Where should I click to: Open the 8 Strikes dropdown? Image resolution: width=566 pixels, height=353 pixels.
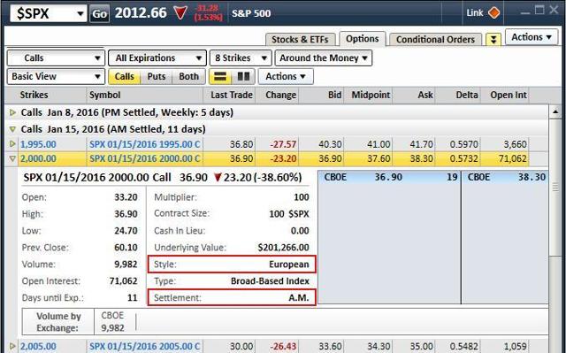(x=241, y=58)
